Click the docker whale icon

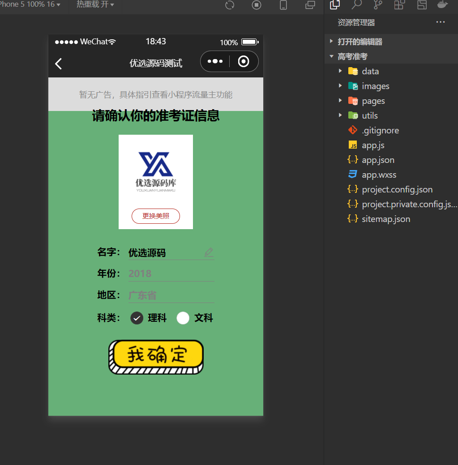click(x=443, y=5)
